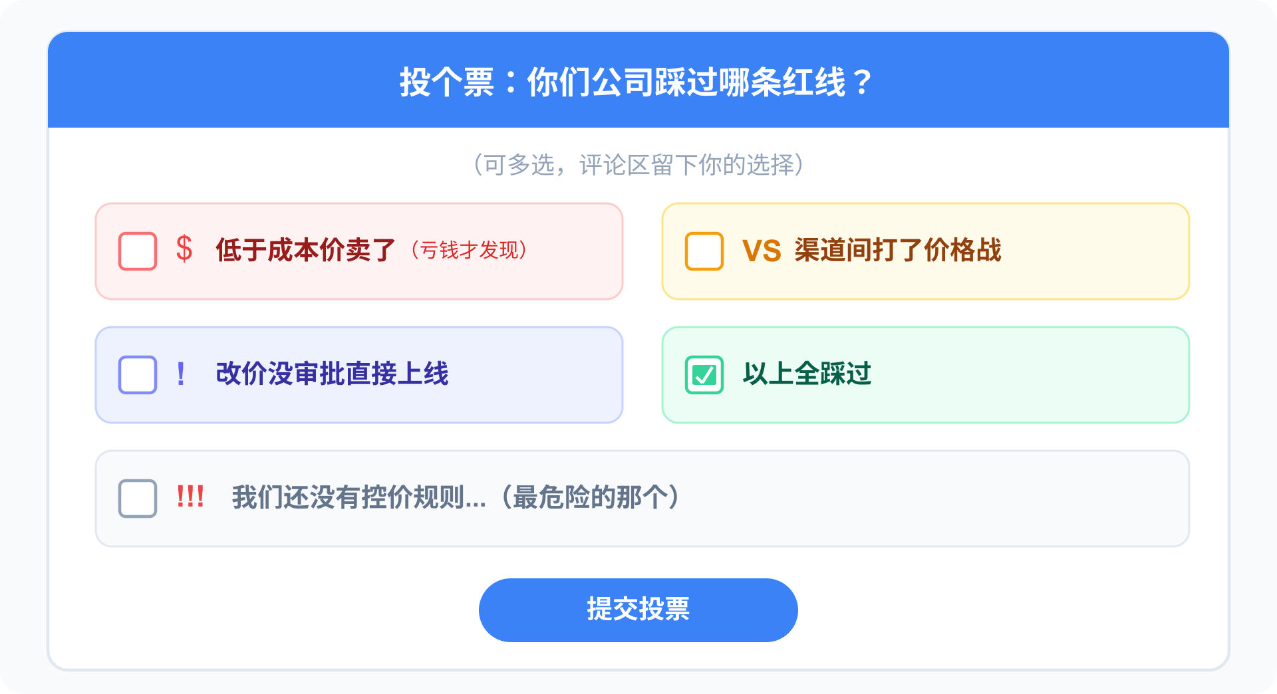Click the 低于成本价卖了 option label
Image resolution: width=1277 pixels, height=694 pixels.
coord(305,251)
